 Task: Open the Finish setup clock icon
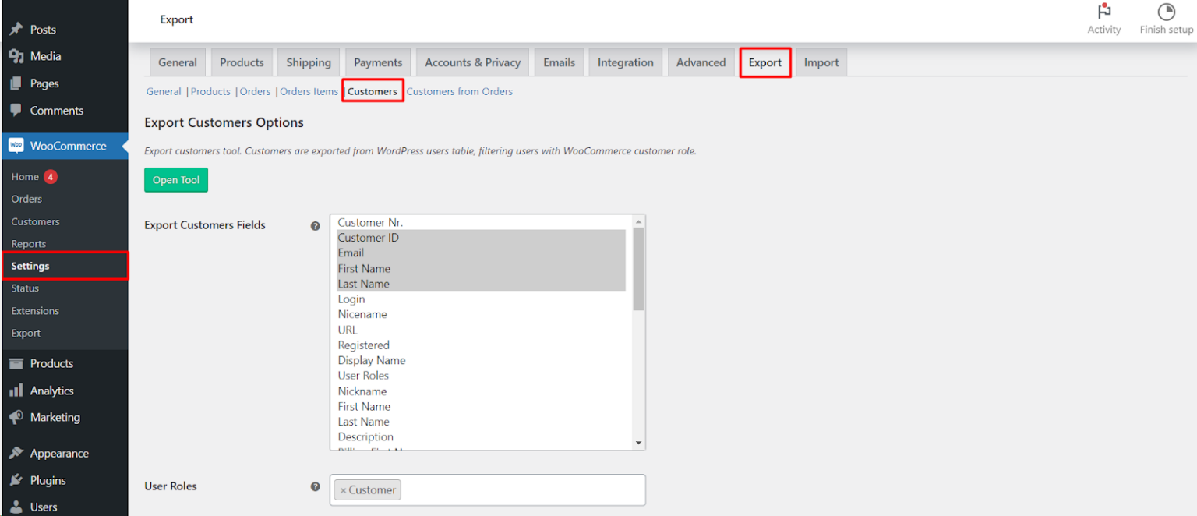(x=1166, y=11)
